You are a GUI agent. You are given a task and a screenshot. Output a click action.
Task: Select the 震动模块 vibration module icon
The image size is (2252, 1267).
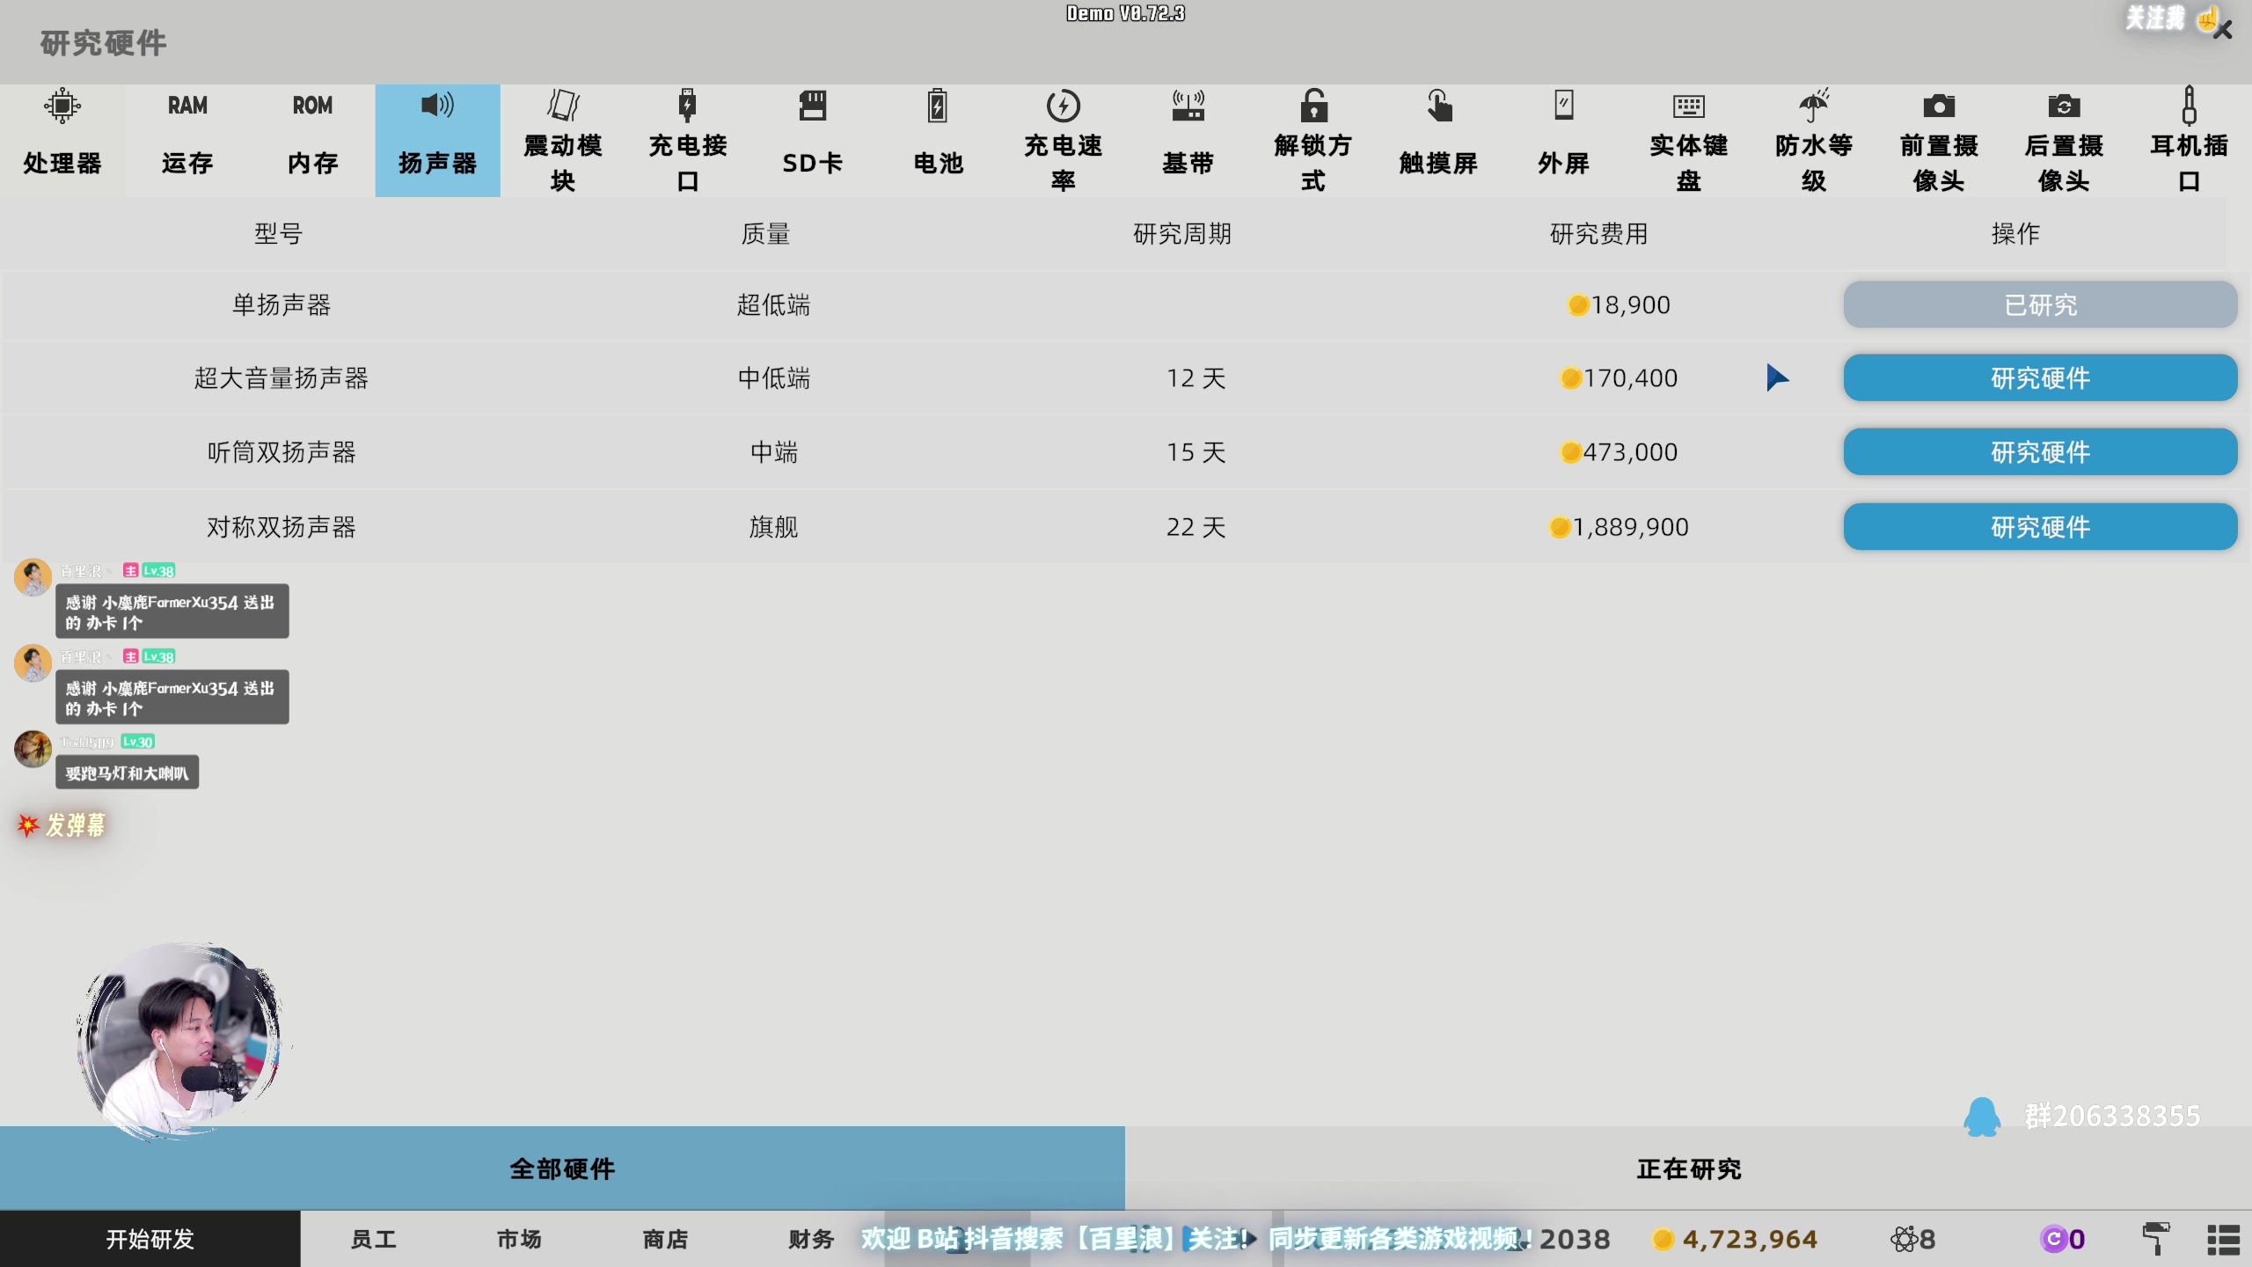pos(562,141)
